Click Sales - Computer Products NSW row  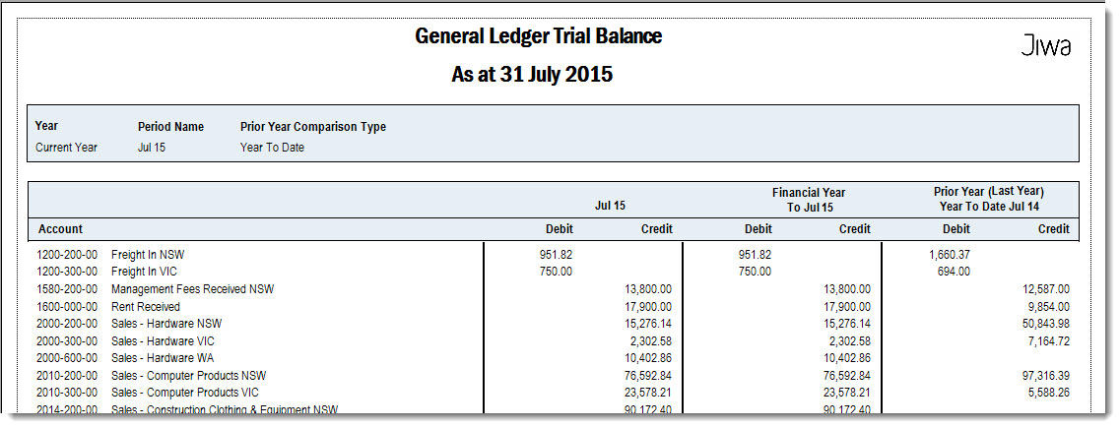pos(554,375)
